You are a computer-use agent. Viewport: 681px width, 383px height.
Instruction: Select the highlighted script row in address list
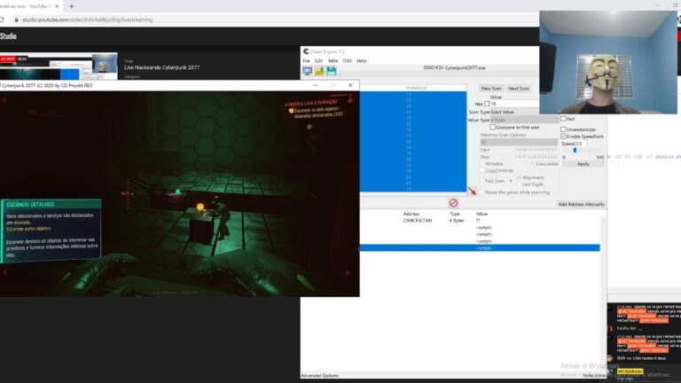[480, 248]
